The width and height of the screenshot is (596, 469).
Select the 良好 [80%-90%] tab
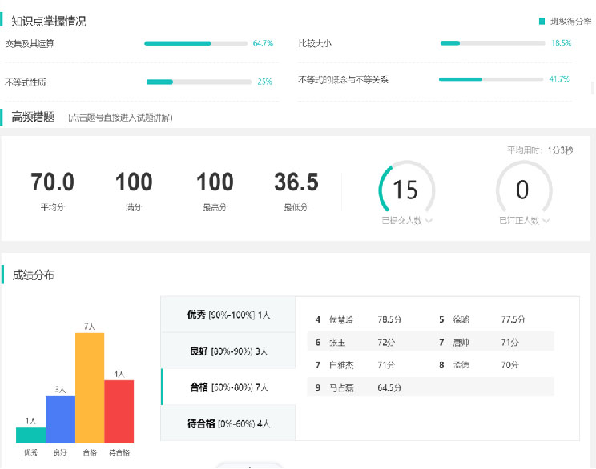(x=228, y=351)
